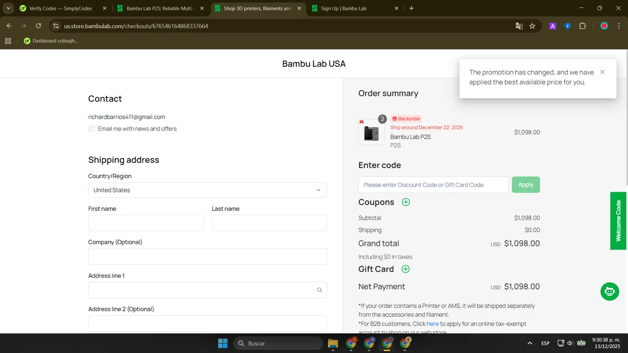Open the second Chrome icon on taskbar

point(369,343)
